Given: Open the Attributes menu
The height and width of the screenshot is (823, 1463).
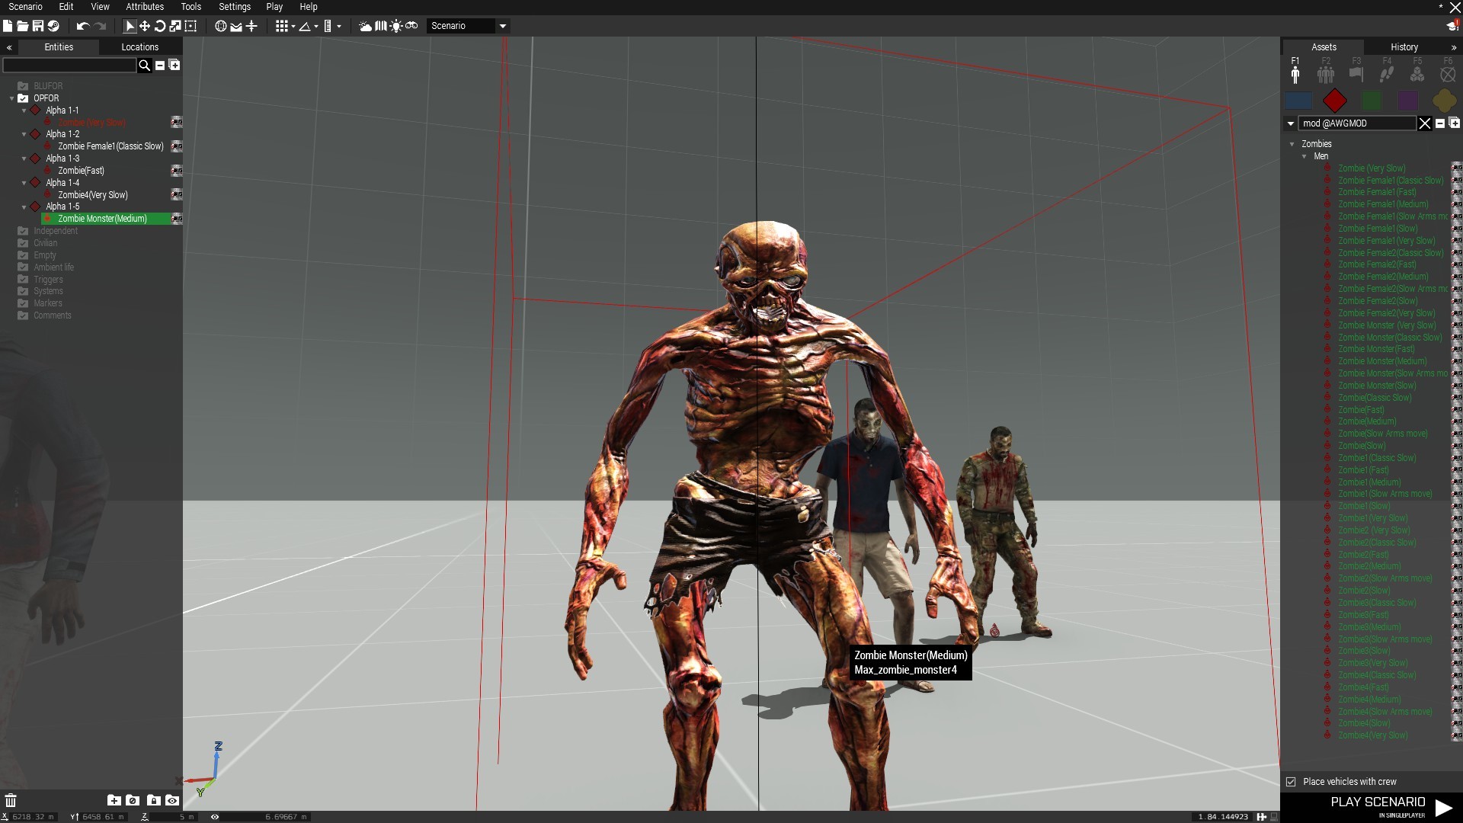Looking at the screenshot, I should coord(145,7).
